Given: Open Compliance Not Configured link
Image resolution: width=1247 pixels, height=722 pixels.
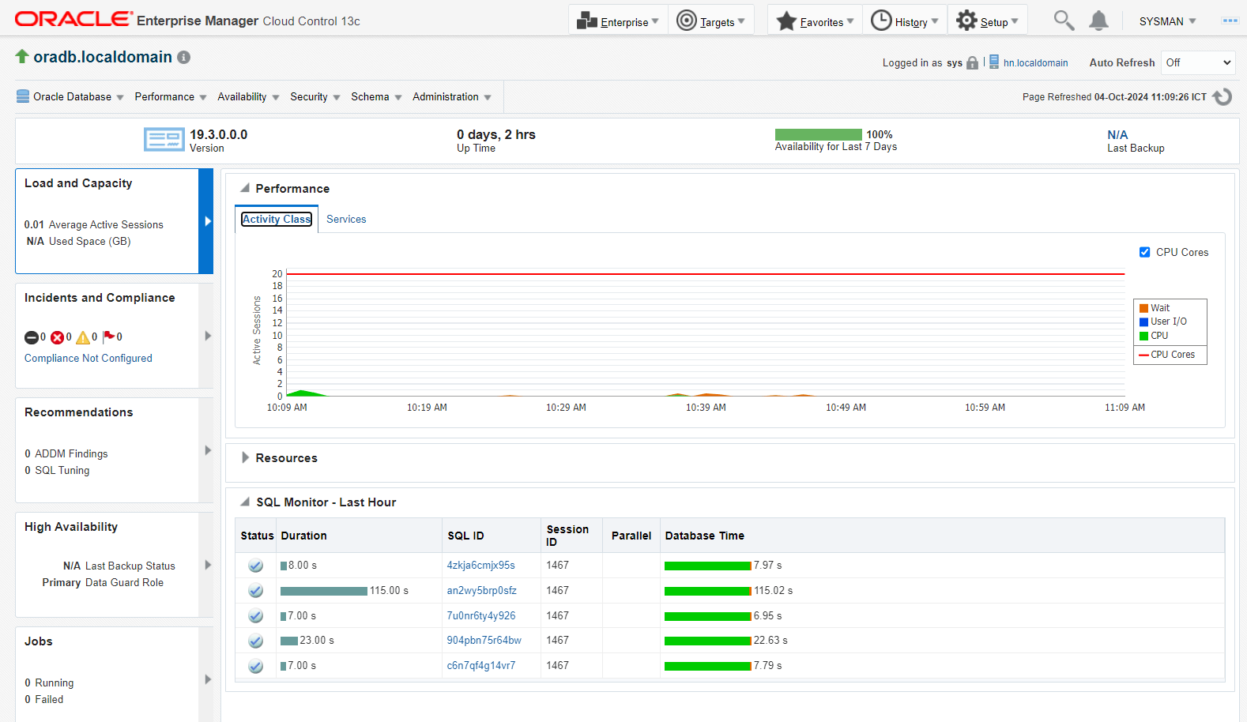Looking at the screenshot, I should coord(89,358).
